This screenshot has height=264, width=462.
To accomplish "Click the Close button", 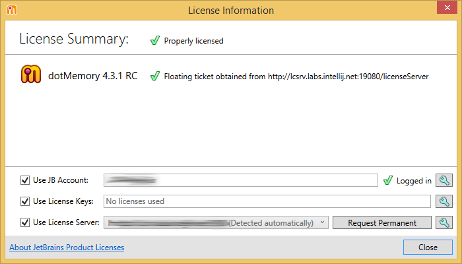I will pos(428,247).
